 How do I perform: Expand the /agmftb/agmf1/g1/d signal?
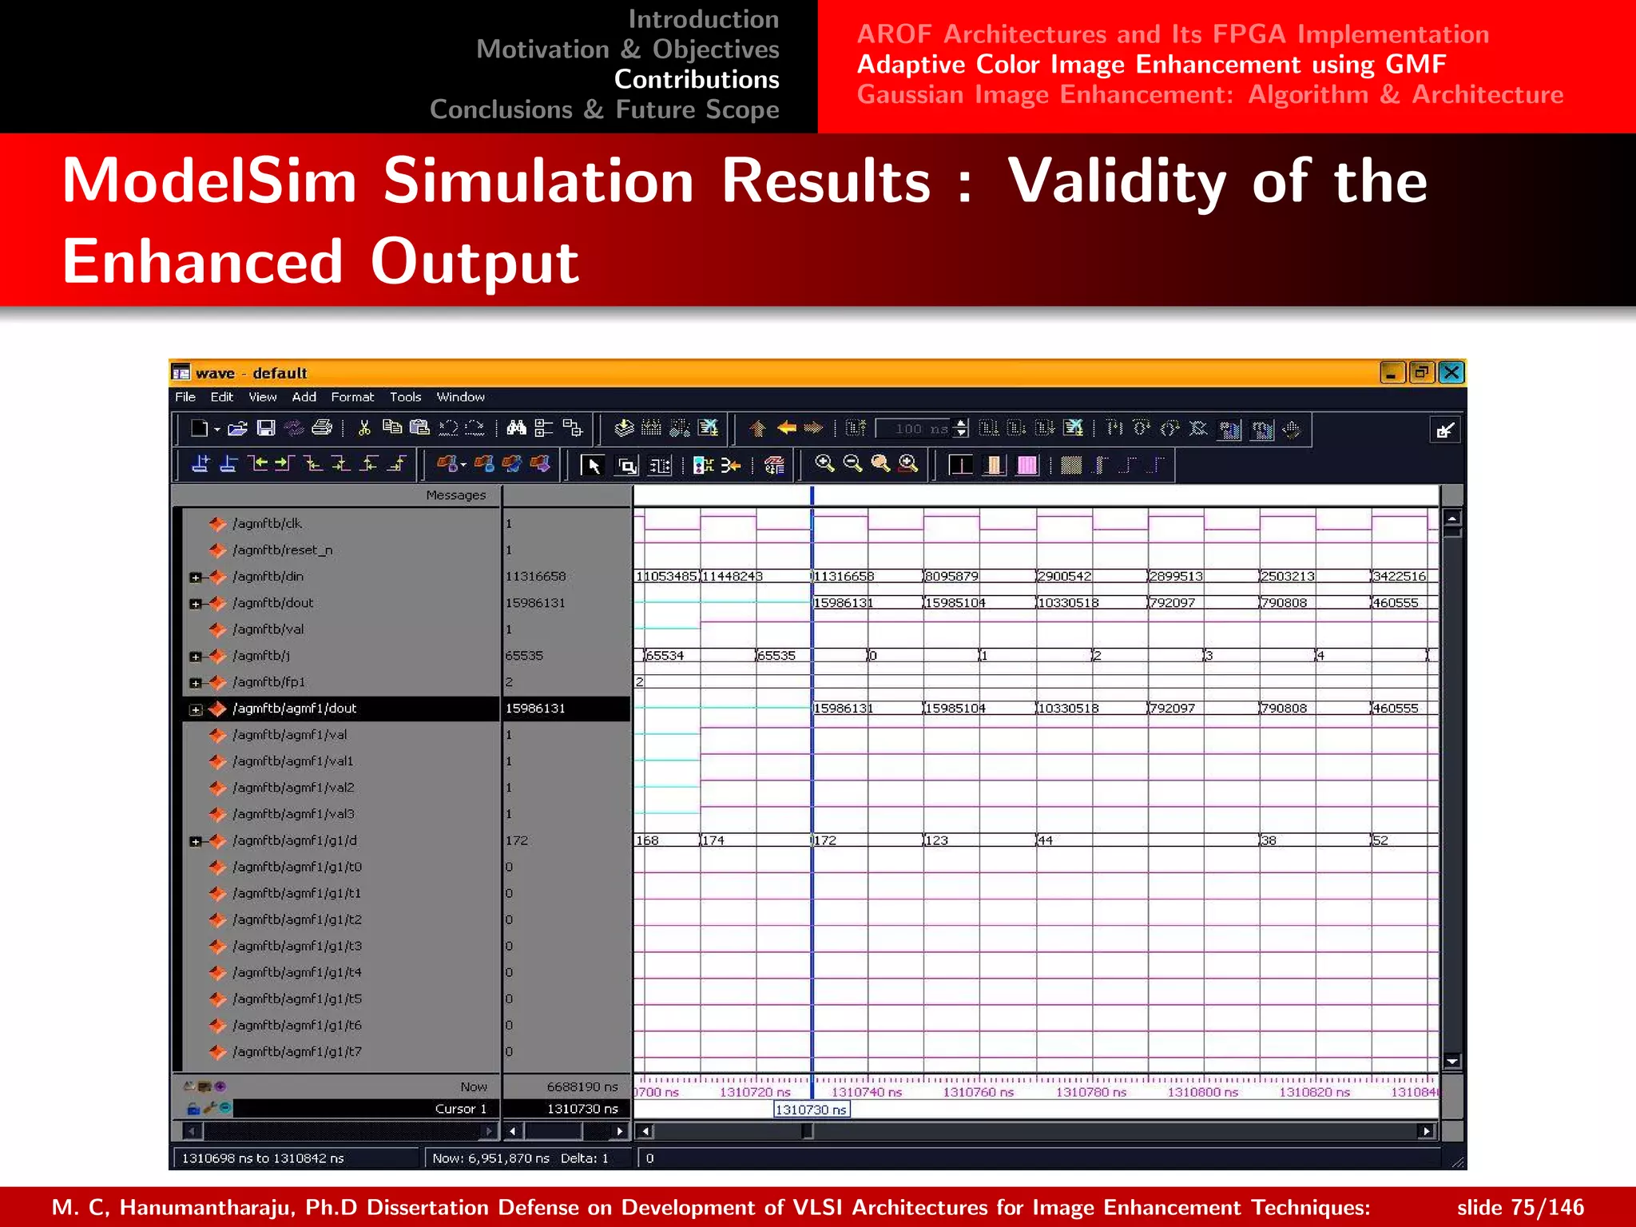196,841
